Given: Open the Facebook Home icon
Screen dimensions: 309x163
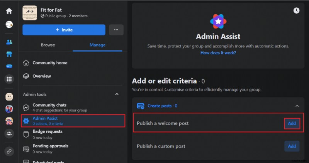Looking at the screenshot, I should pos(9,11).
